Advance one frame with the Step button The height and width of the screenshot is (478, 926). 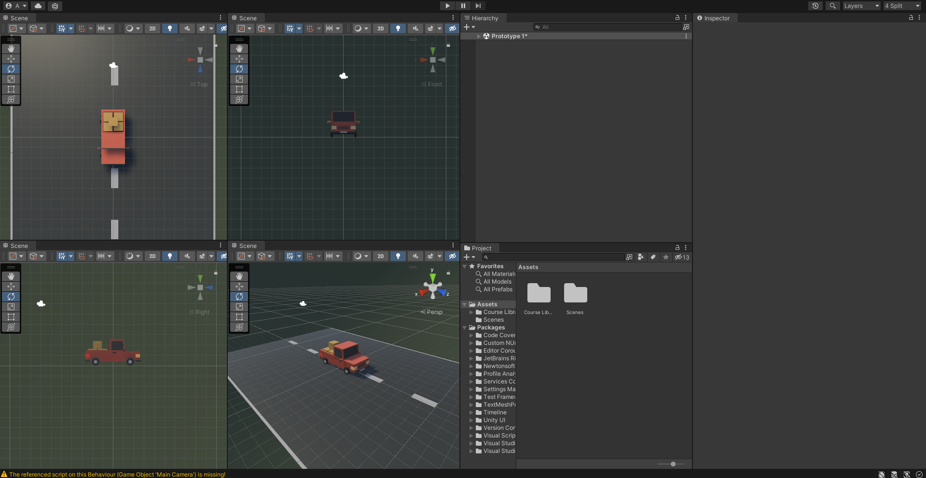478,6
